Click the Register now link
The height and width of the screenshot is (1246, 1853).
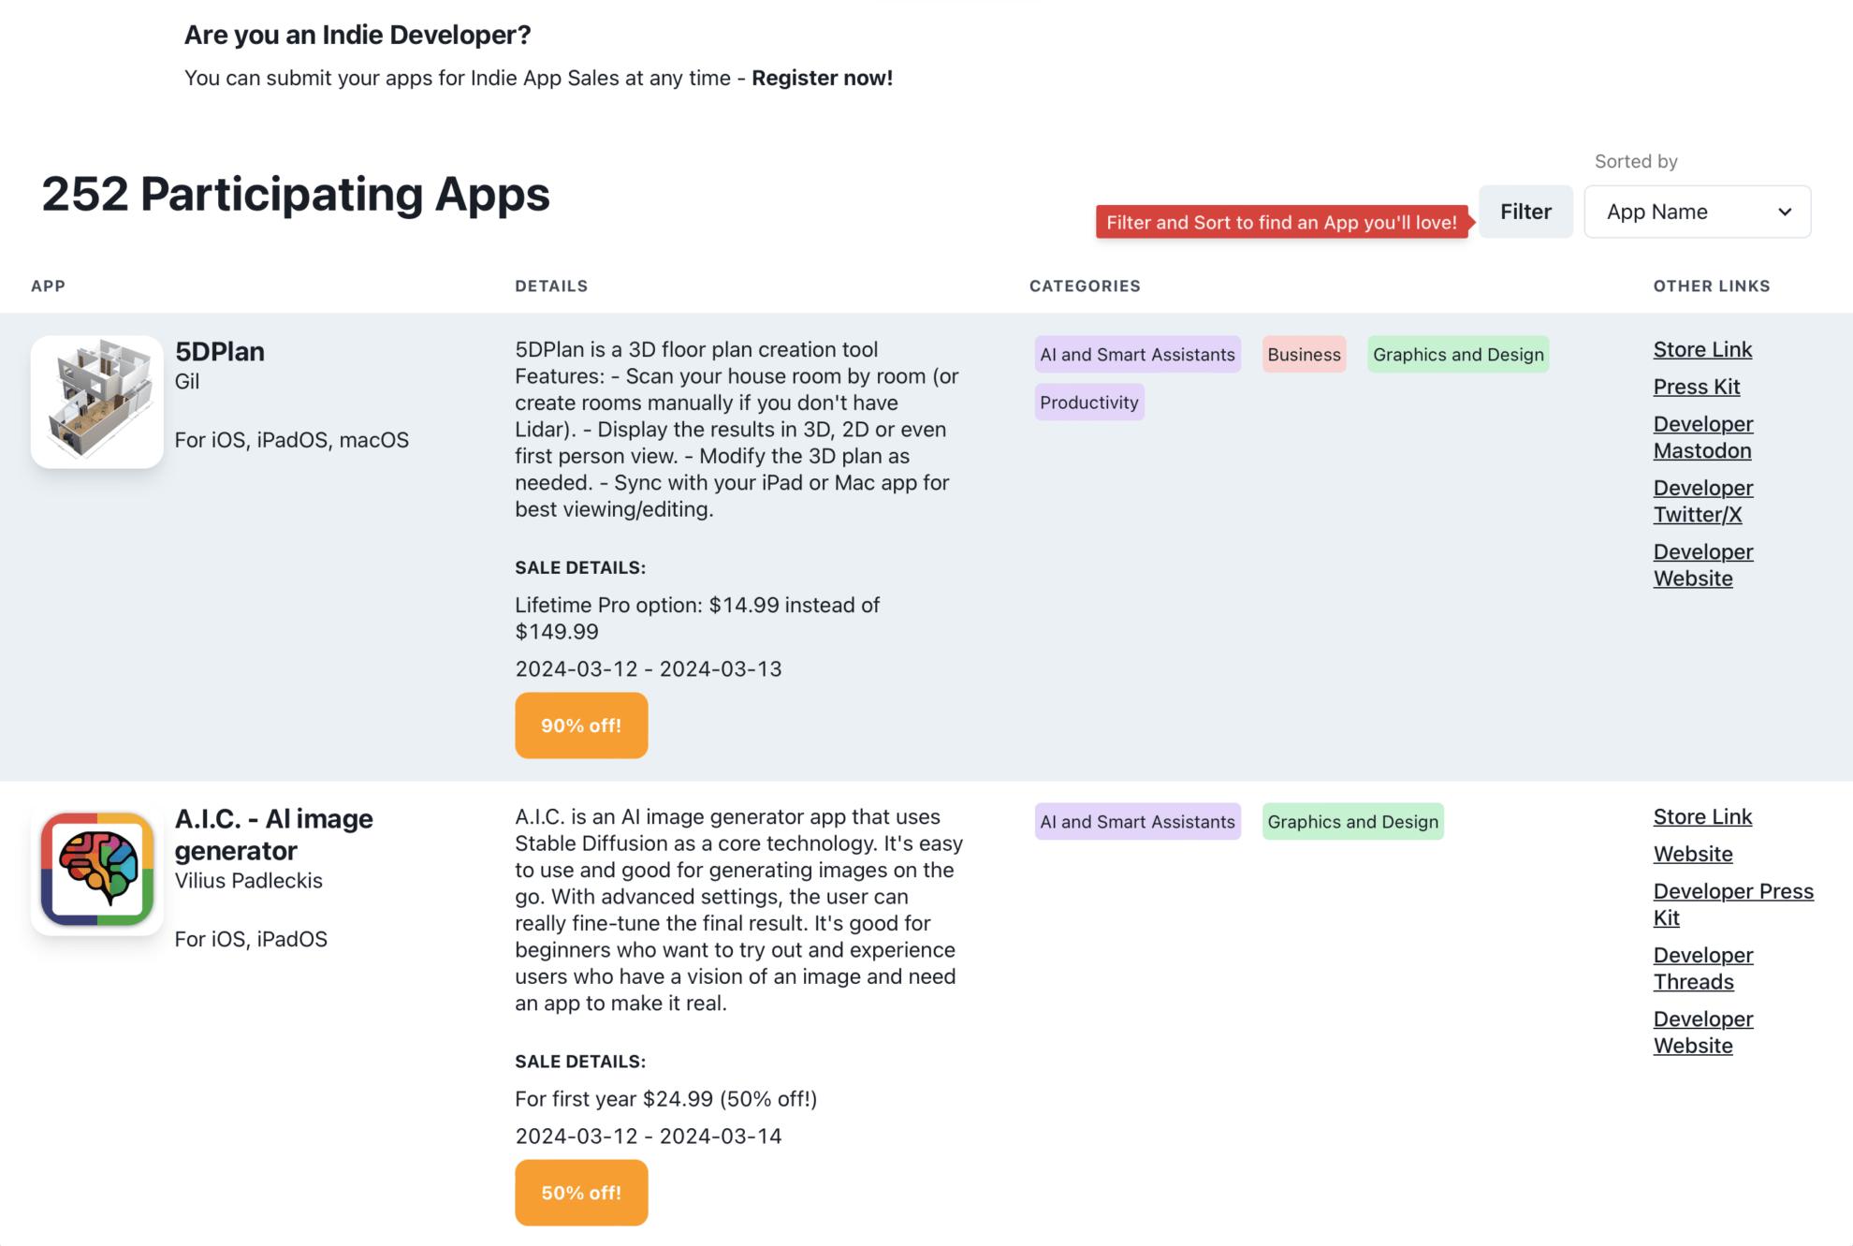(x=821, y=78)
